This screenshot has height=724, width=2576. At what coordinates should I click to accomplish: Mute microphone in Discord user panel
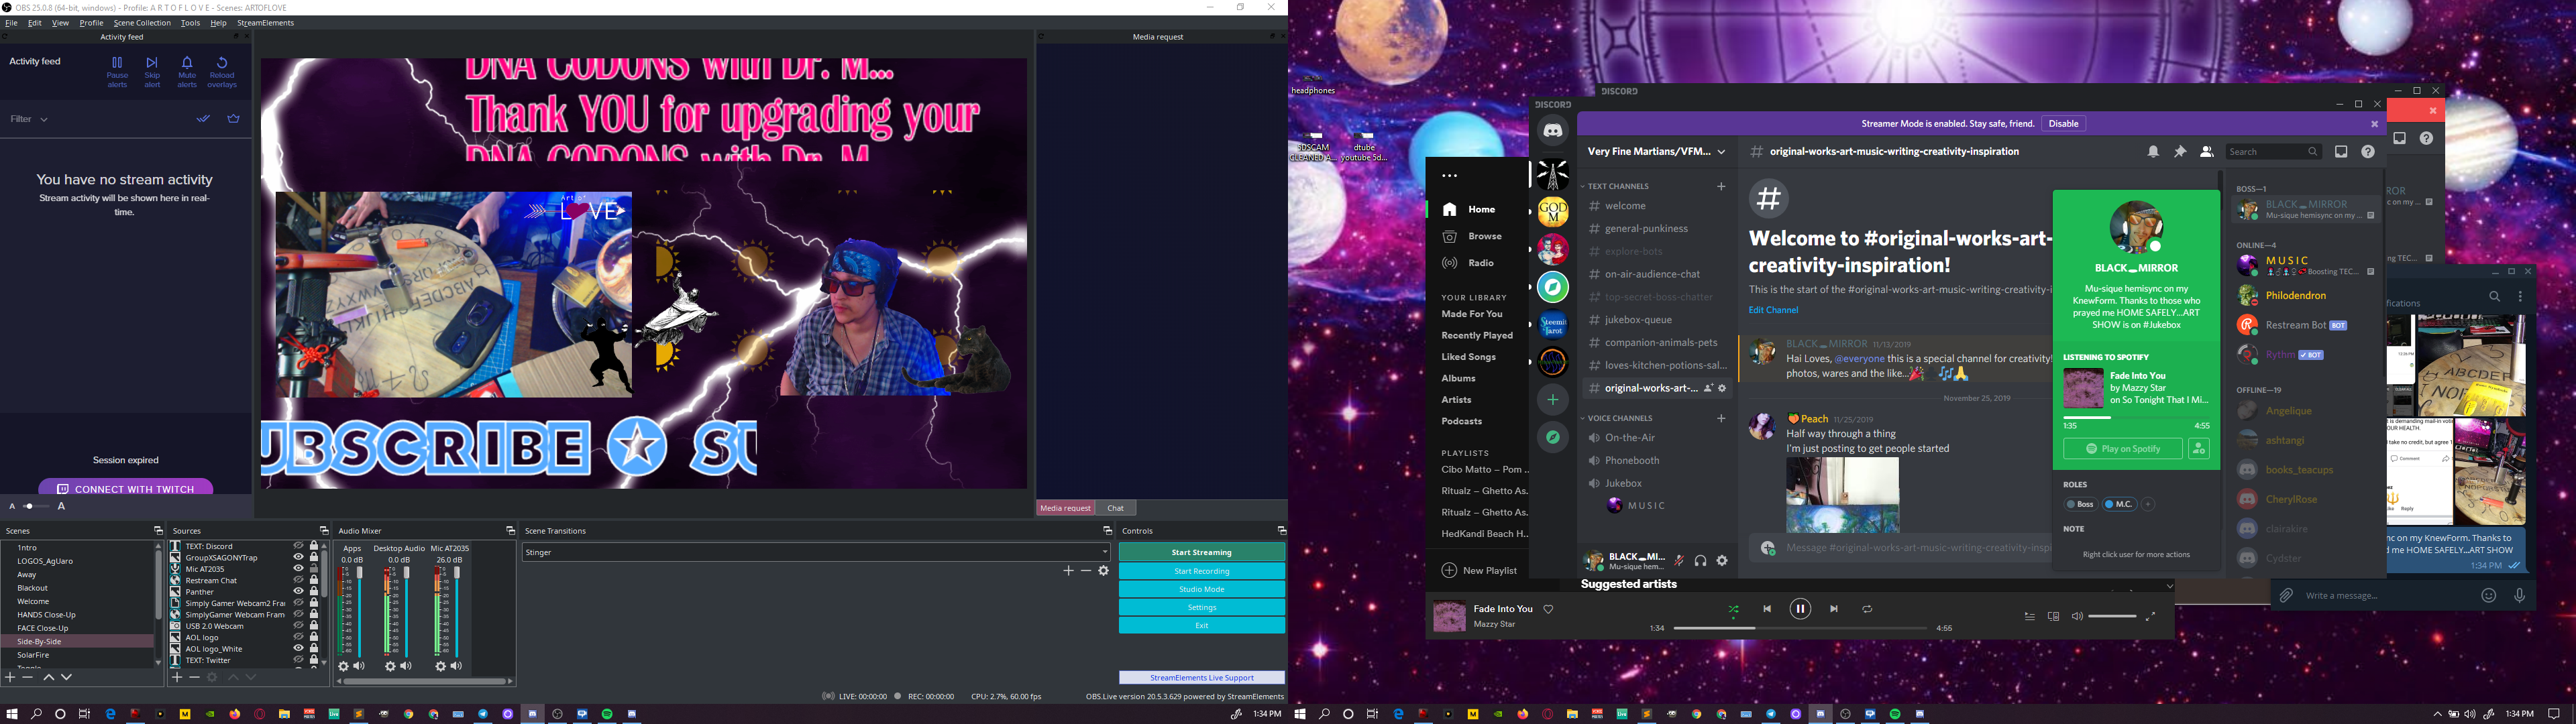click(1680, 561)
